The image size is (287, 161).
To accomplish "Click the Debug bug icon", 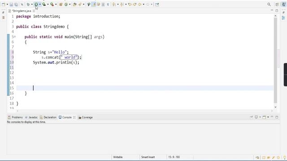I will click(x=28, y=4).
